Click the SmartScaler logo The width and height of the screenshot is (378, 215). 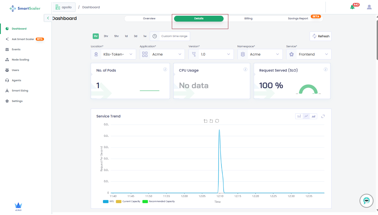pos(25,8)
